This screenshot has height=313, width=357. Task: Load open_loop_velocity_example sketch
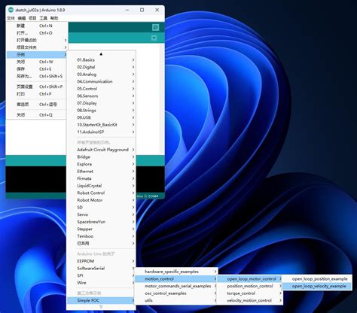click(x=317, y=286)
